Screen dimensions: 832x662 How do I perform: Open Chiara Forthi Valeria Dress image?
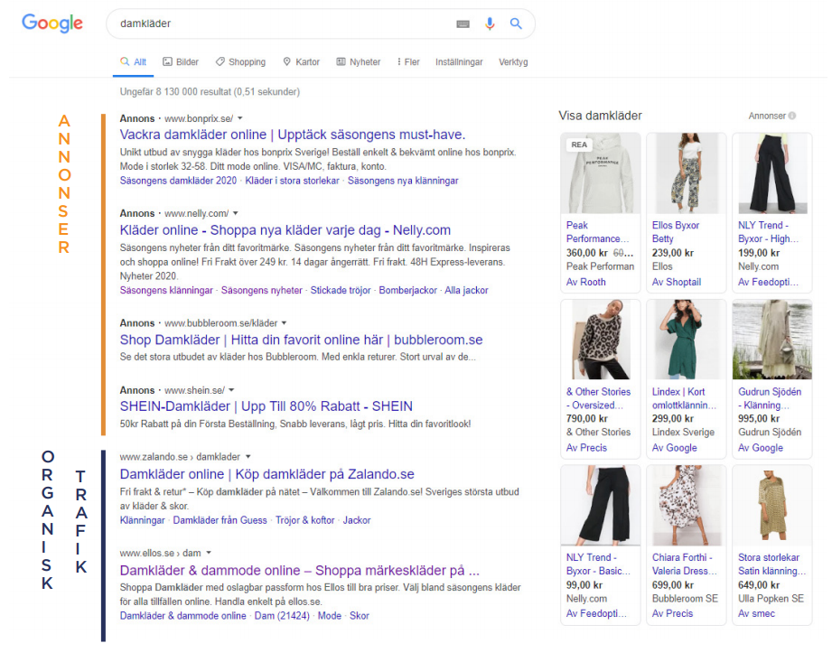tap(686, 506)
